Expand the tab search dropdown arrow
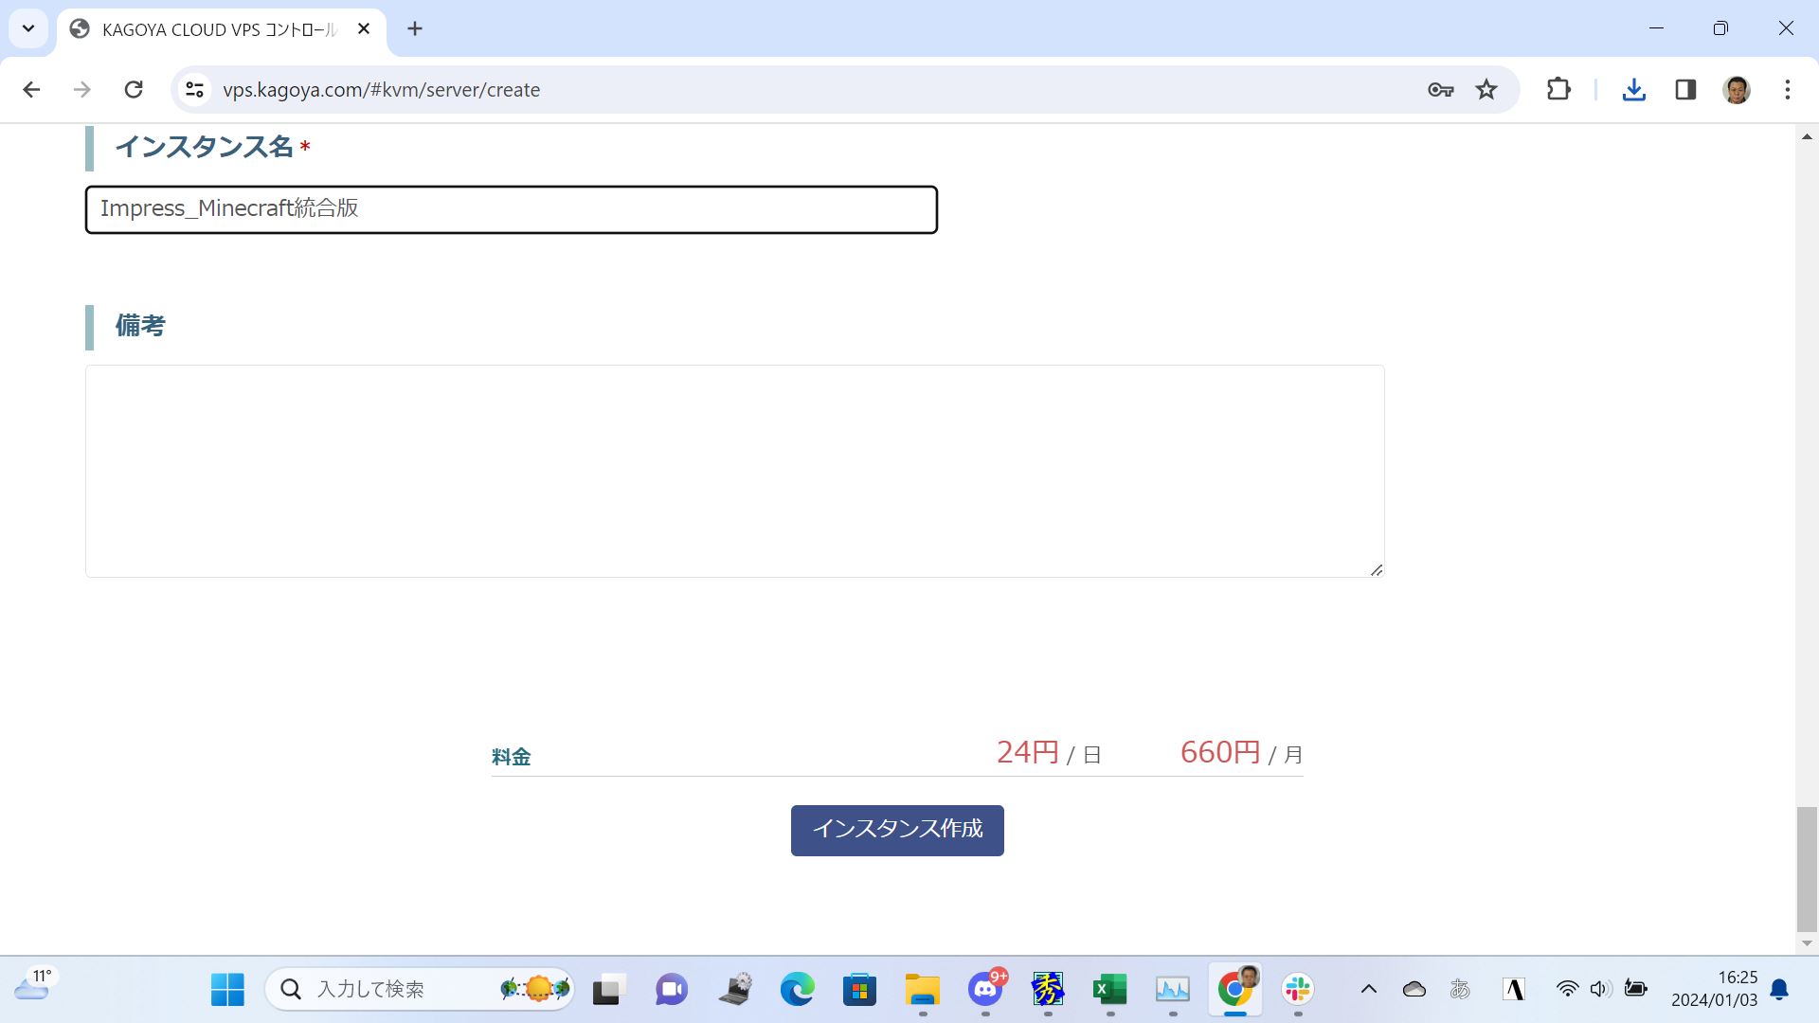Viewport: 1819px width, 1023px height. pos(28,28)
